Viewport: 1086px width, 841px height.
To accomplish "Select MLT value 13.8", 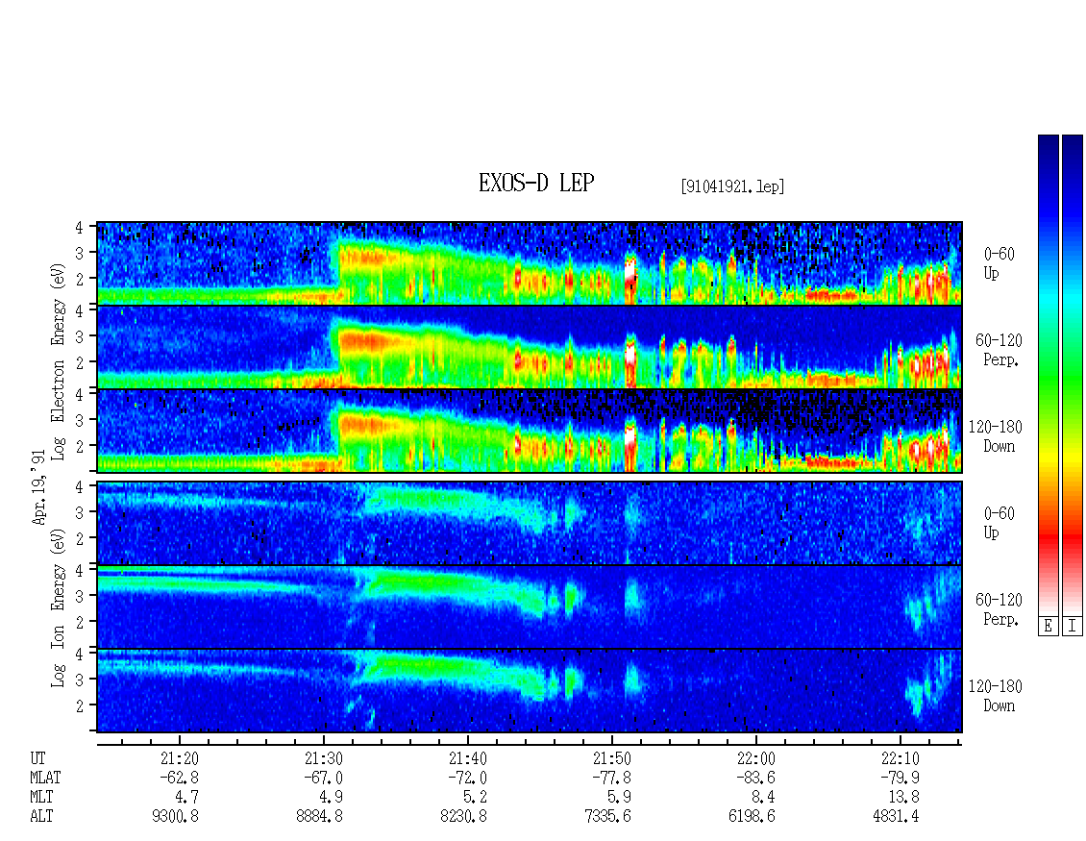I will coord(903,798).
